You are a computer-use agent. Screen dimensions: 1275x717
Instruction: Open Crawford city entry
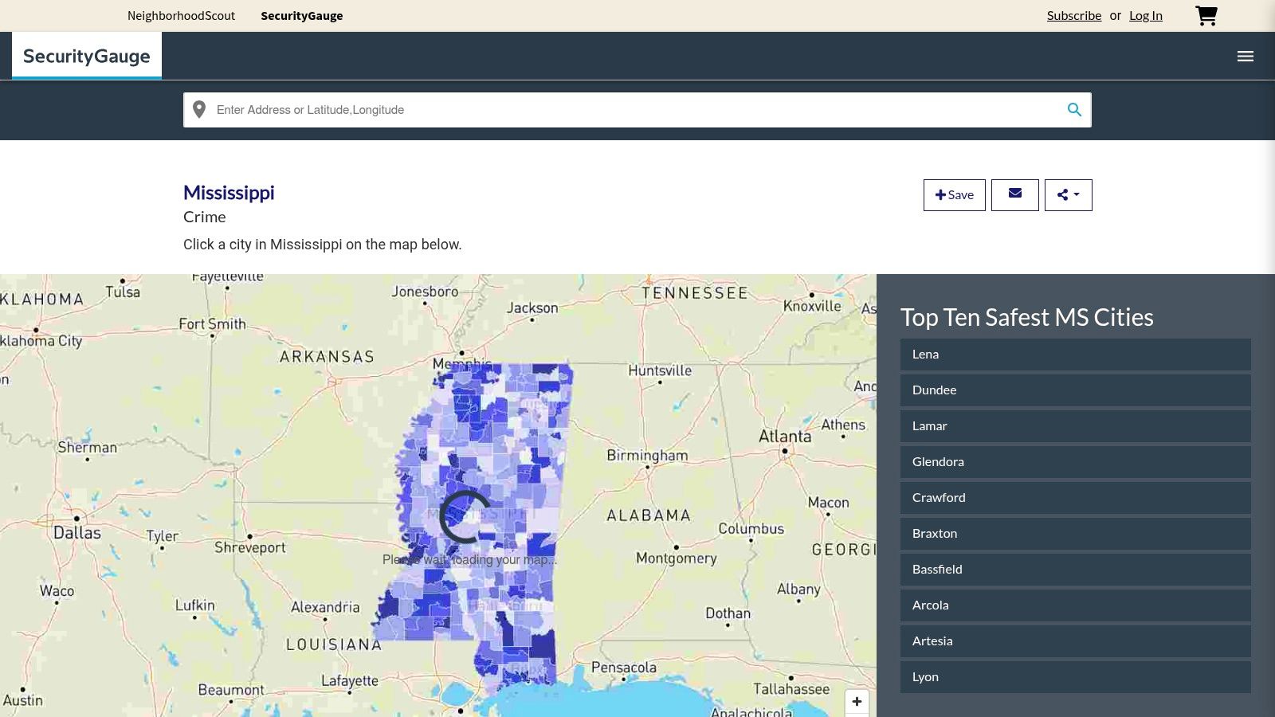1076,498
